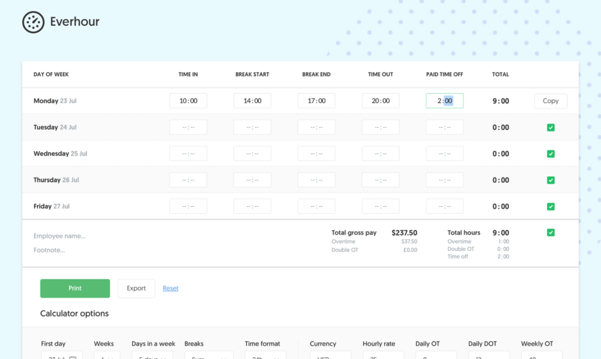Open the Time format dropdown

265,356
